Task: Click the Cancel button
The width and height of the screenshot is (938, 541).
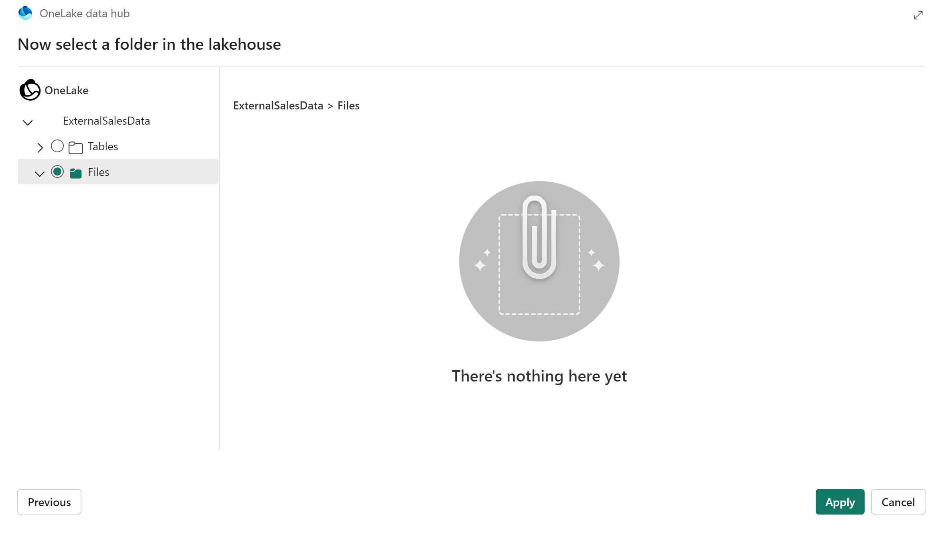Action: point(898,502)
